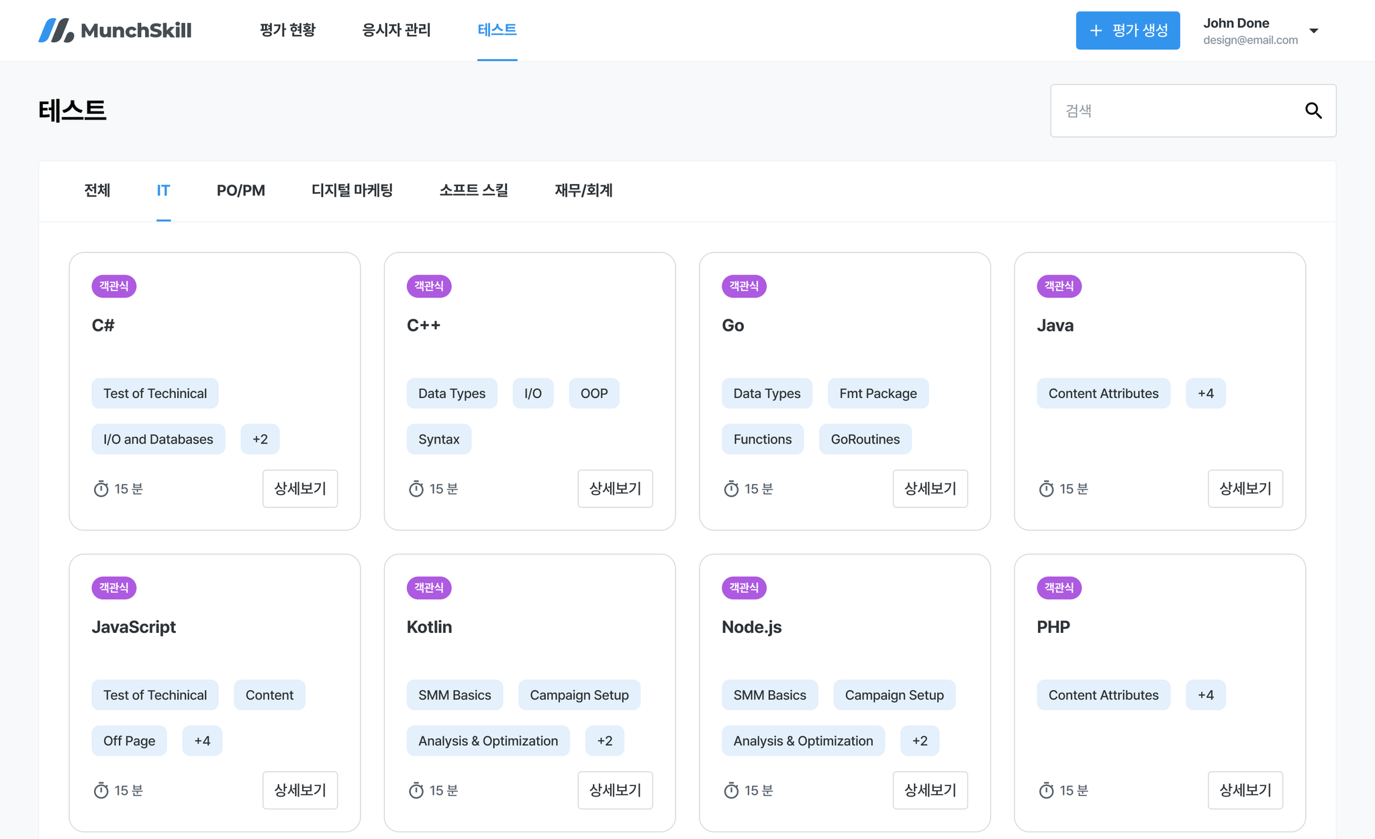Click the MunchSkill logo
This screenshot has width=1375, height=839.
pyautogui.click(x=115, y=30)
